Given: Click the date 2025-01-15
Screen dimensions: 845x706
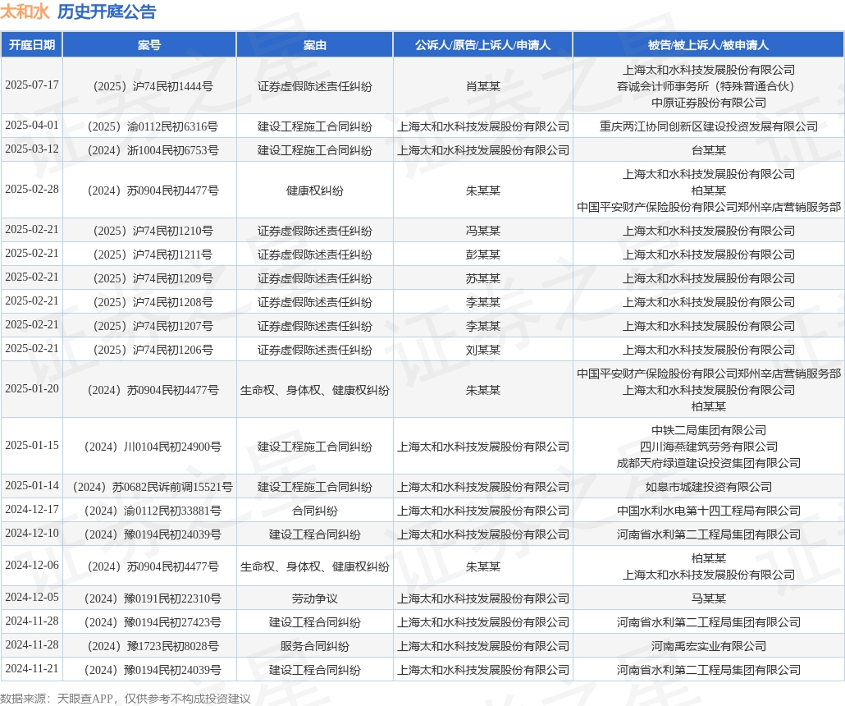Looking at the screenshot, I should tap(32, 446).
